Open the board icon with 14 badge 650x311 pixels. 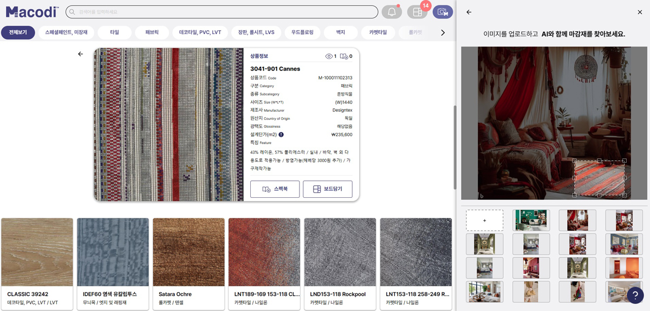coord(417,12)
